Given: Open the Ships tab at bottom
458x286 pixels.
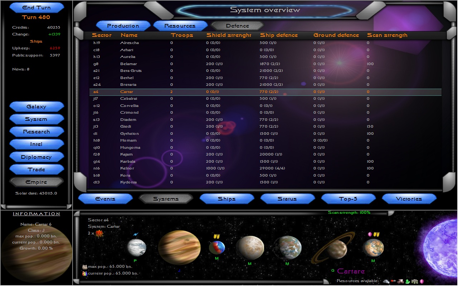Looking at the screenshot, I should (227, 199).
